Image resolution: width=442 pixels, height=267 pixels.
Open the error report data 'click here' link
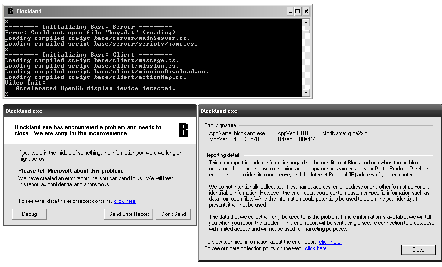click(x=125, y=201)
